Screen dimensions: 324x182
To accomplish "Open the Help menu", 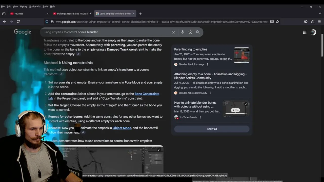I will tap(52, 7).
